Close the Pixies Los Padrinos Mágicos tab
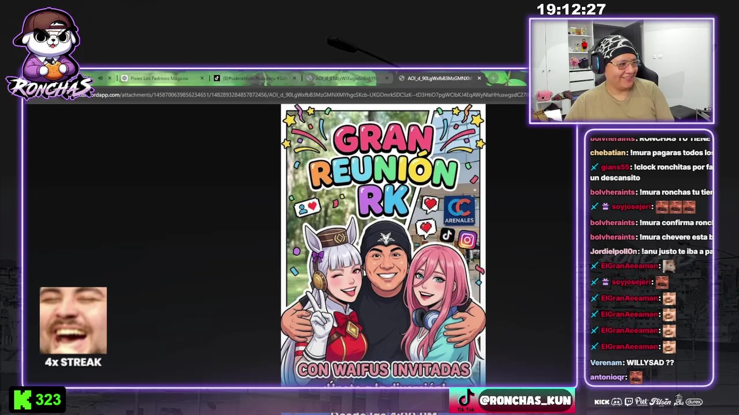The width and height of the screenshot is (739, 415). [202, 78]
